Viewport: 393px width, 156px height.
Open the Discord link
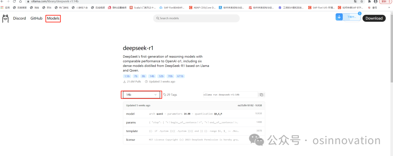point(20,18)
